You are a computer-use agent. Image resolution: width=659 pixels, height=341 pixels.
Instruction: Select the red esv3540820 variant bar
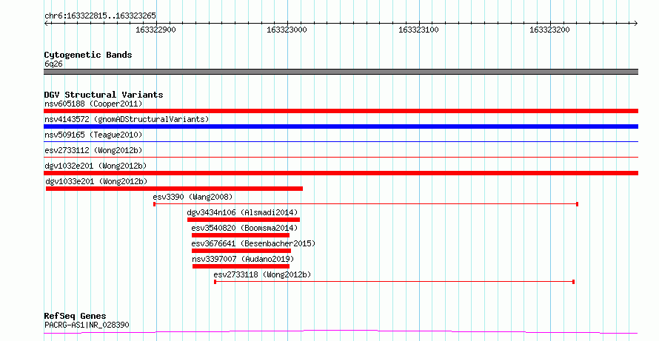pyautogui.click(x=241, y=235)
